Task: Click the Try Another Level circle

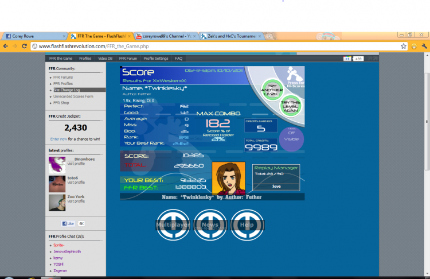Action: tap(272, 90)
